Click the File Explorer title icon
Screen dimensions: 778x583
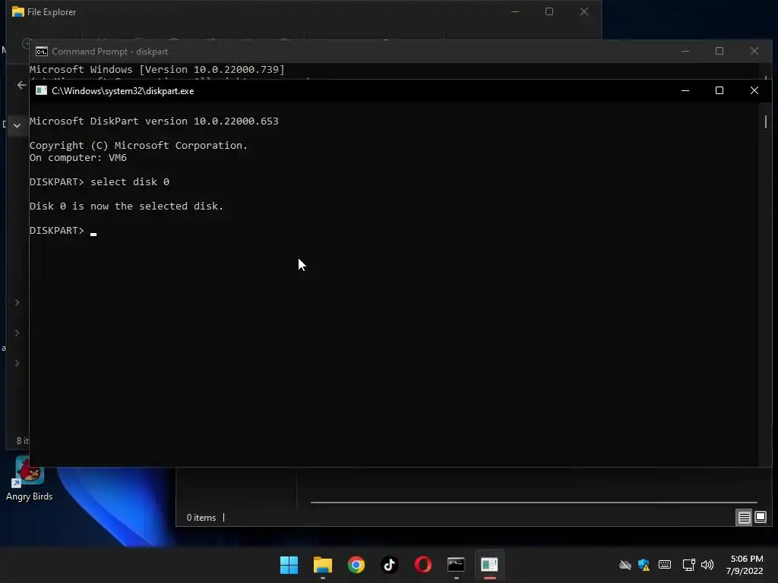18,12
